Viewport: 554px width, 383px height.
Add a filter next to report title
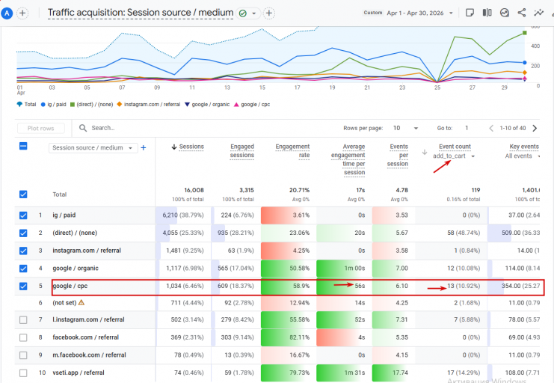269,13
